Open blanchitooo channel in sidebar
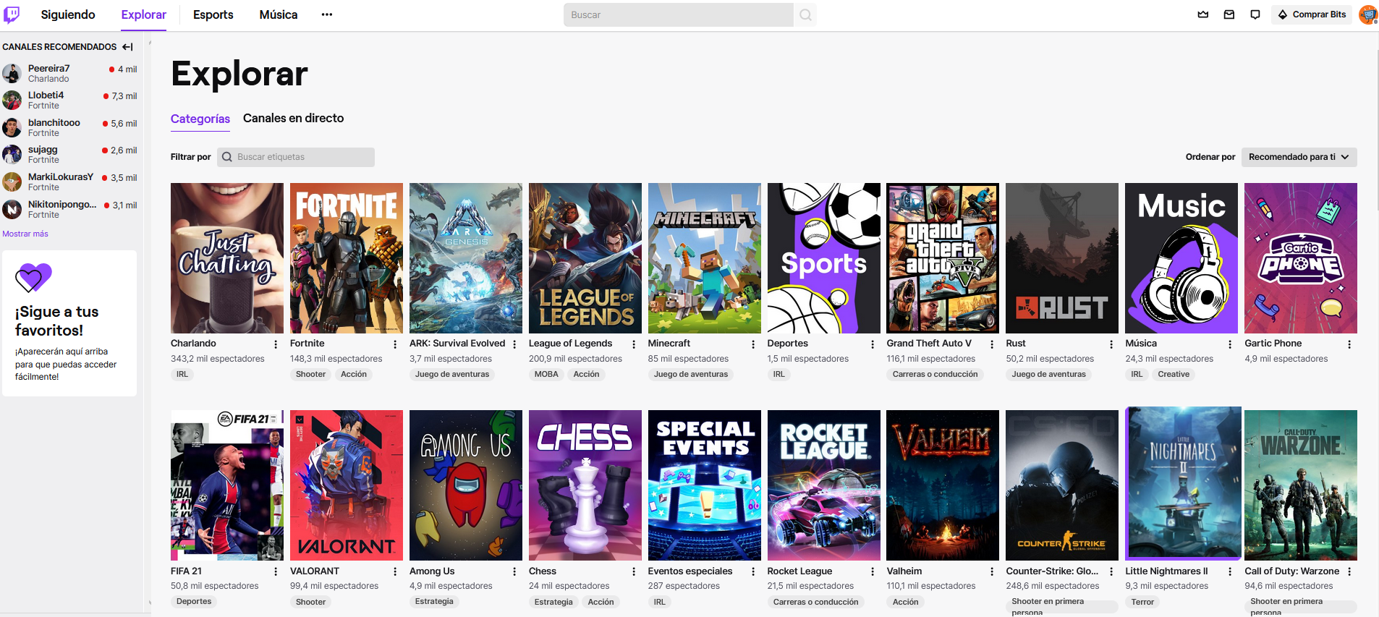This screenshot has width=1379, height=617. tap(70, 127)
